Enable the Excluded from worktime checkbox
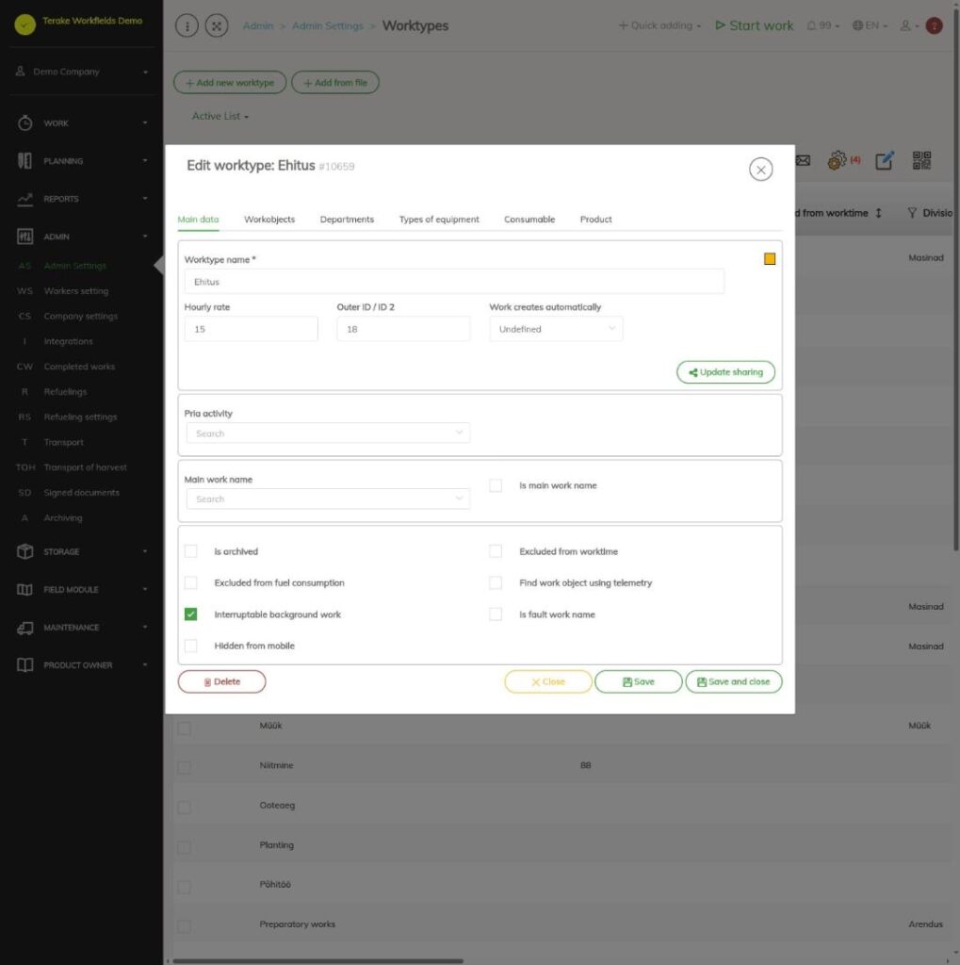The width and height of the screenshot is (960, 965). 496,550
